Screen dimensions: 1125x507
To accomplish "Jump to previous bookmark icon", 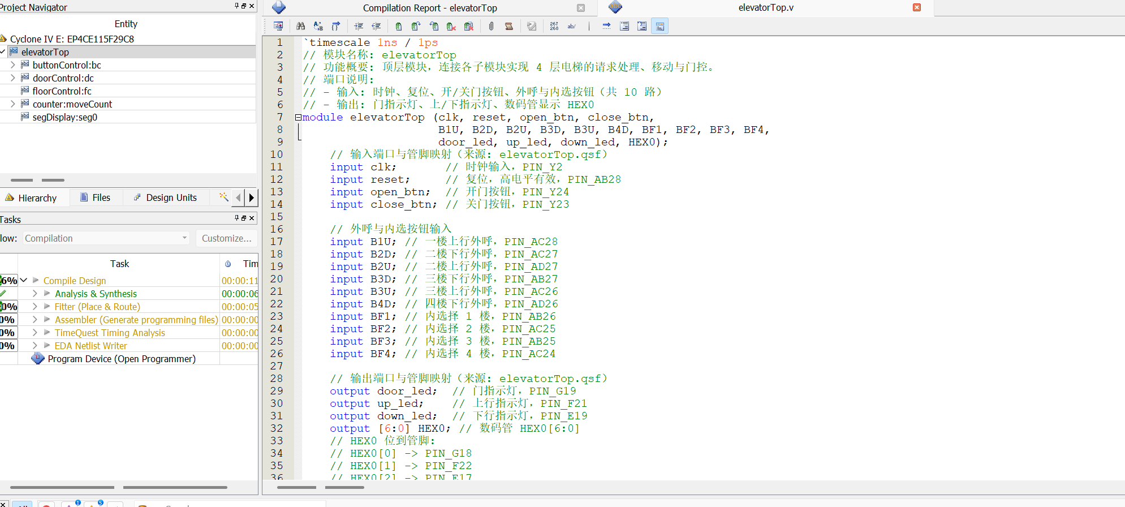I will pos(434,26).
